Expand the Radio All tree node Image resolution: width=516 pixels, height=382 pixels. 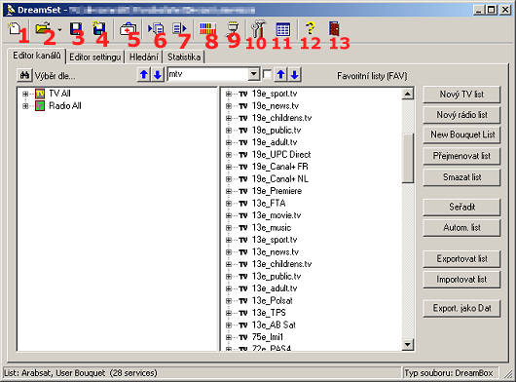(25, 106)
